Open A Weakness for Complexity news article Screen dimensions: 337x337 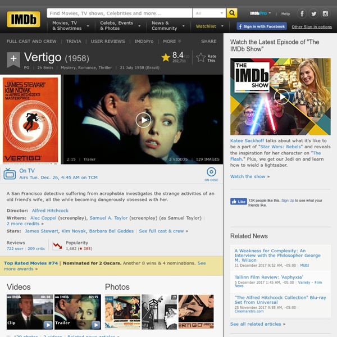click(277, 256)
